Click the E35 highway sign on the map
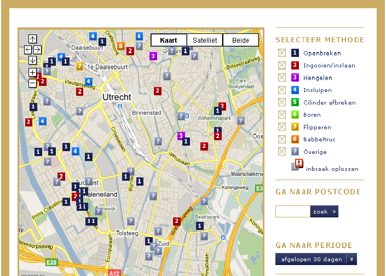386x276 pixels. click(51, 262)
